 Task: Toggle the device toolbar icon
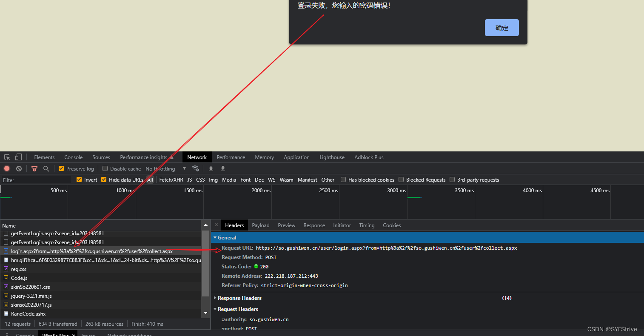[18, 157]
